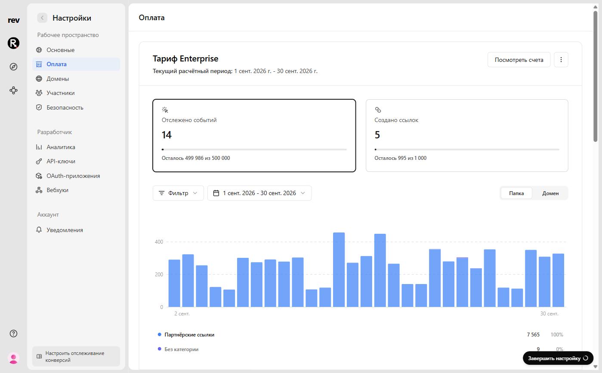Go back with the settings chevron button
The image size is (602, 373).
(42, 18)
